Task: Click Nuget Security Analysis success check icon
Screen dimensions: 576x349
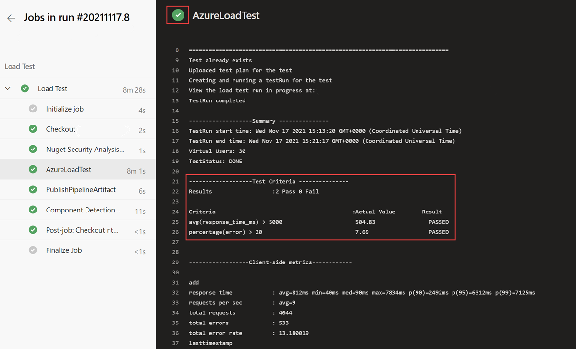Action: [33, 149]
